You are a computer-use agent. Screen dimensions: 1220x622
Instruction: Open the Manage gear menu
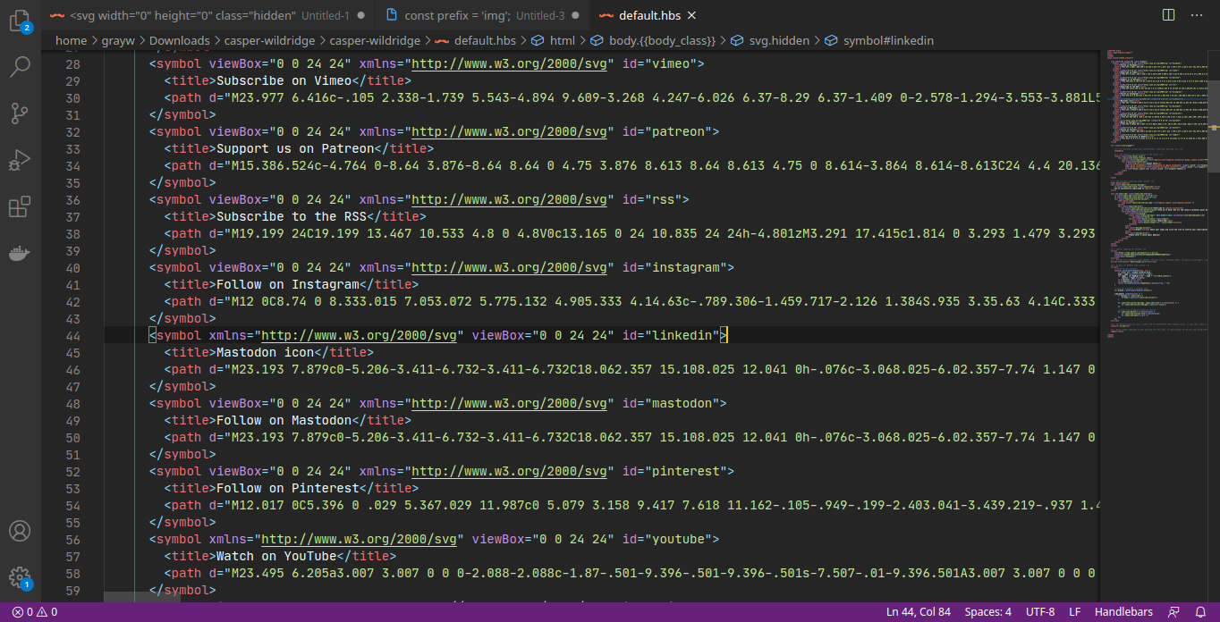20,577
